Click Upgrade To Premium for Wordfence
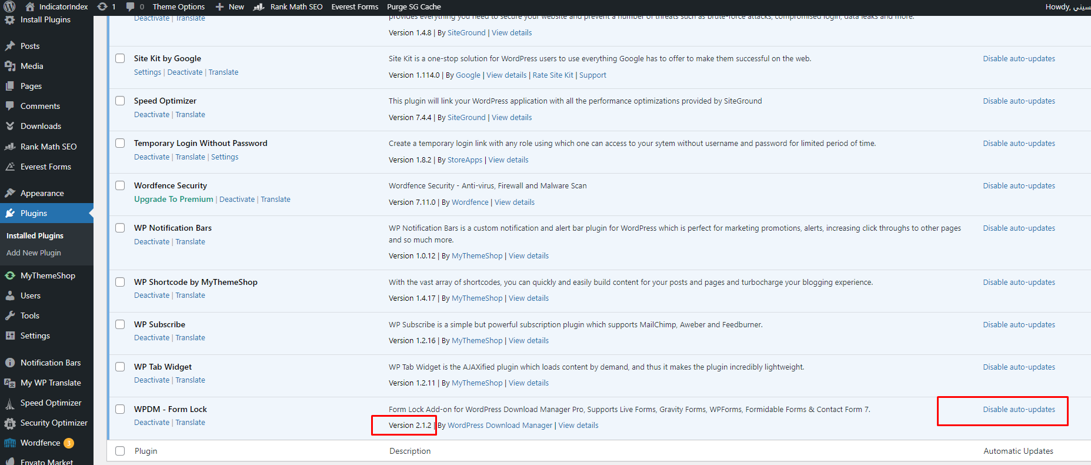Screen dimensions: 1091x465 click(174, 199)
